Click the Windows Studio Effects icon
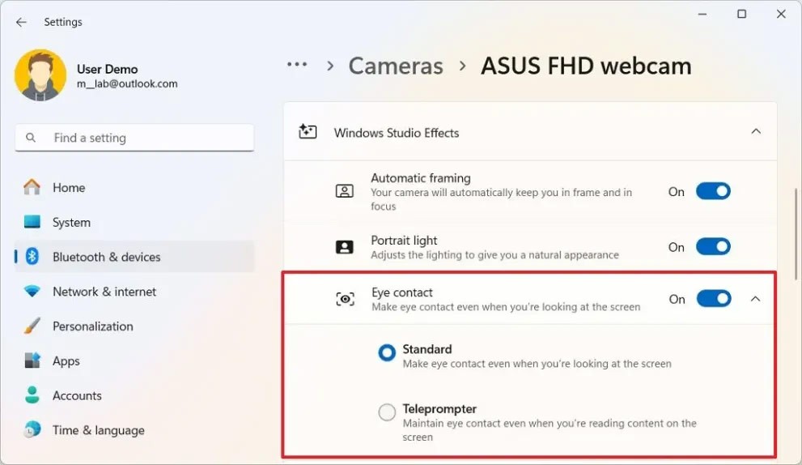Image resolution: width=802 pixels, height=465 pixels. [308, 132]
